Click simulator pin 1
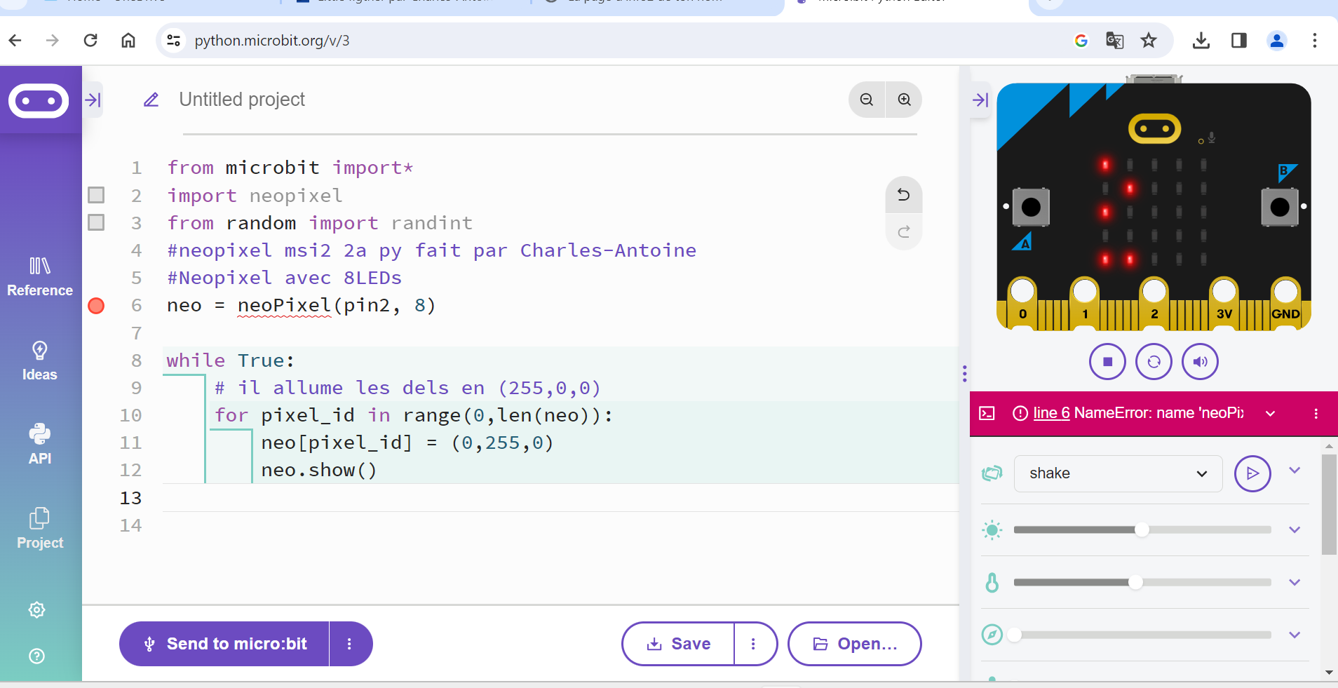Screen dimensions: 1338x688 coord(1085,303)
